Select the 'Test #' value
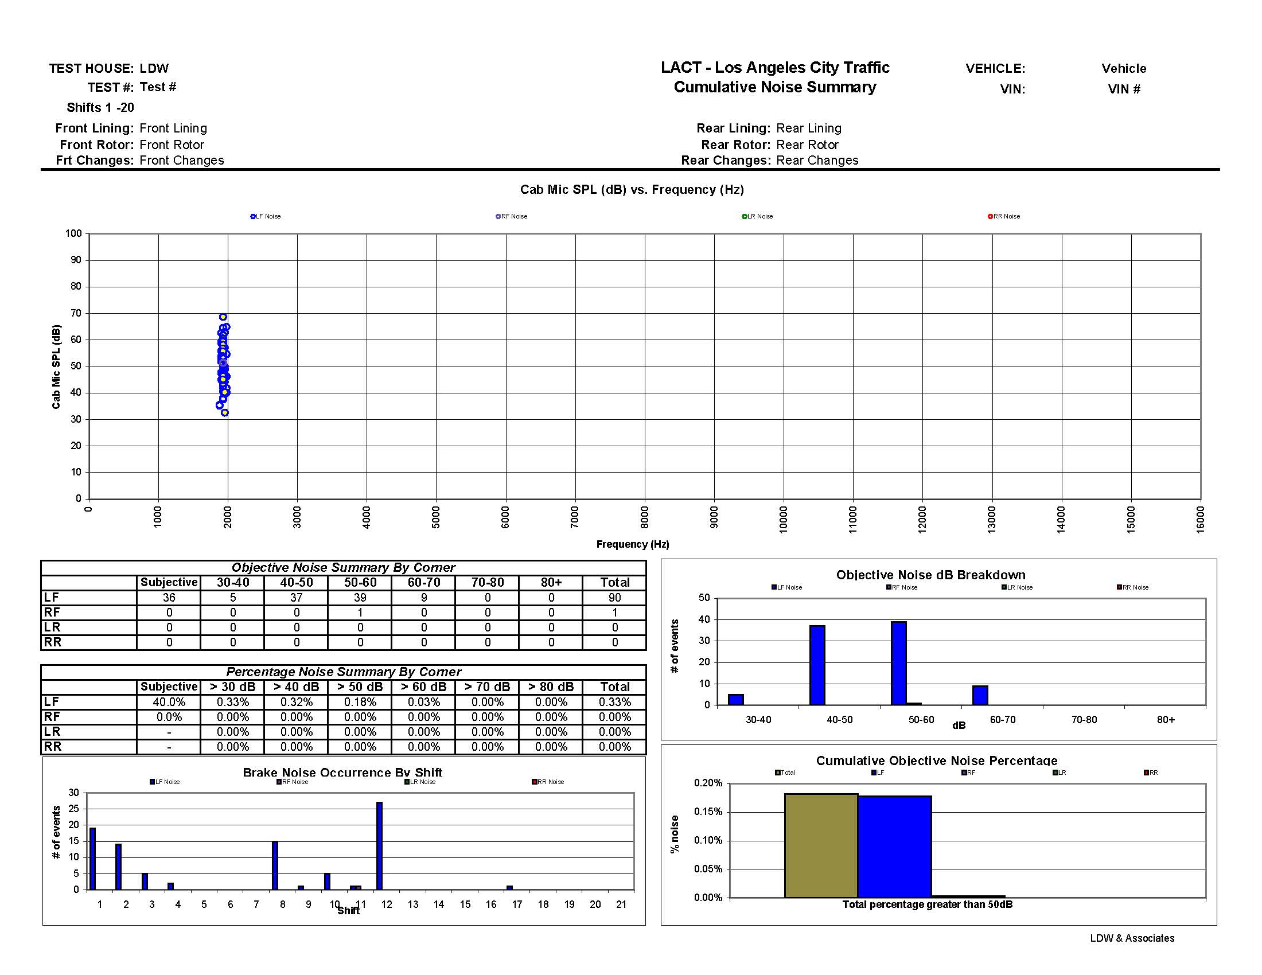Viewport: 1262px width, 975px height. coord(158,87)
